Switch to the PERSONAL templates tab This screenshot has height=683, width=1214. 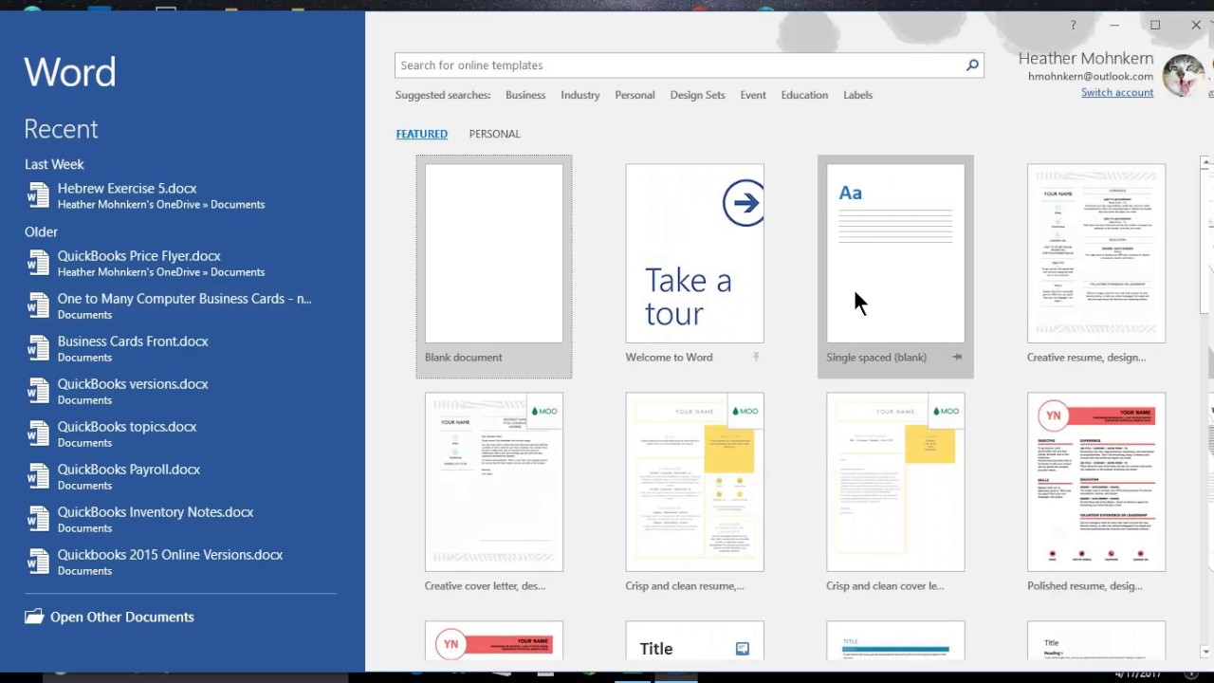point(494,134)
